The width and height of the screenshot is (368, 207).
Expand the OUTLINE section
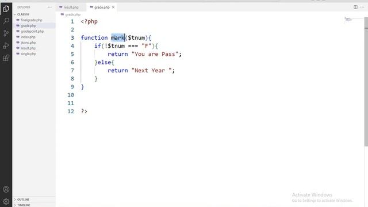click(34, 200)
